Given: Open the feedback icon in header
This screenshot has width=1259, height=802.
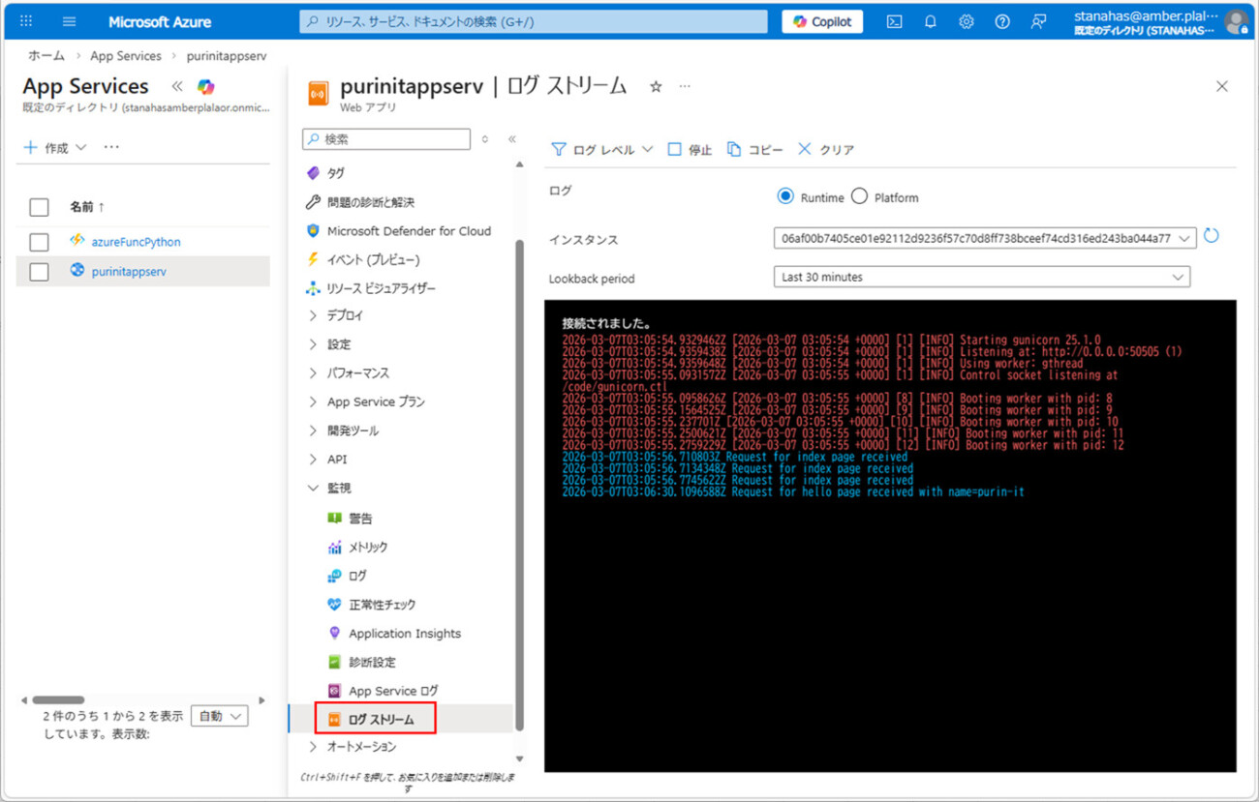Looking at the screenshot, I should pos(1038,22).
